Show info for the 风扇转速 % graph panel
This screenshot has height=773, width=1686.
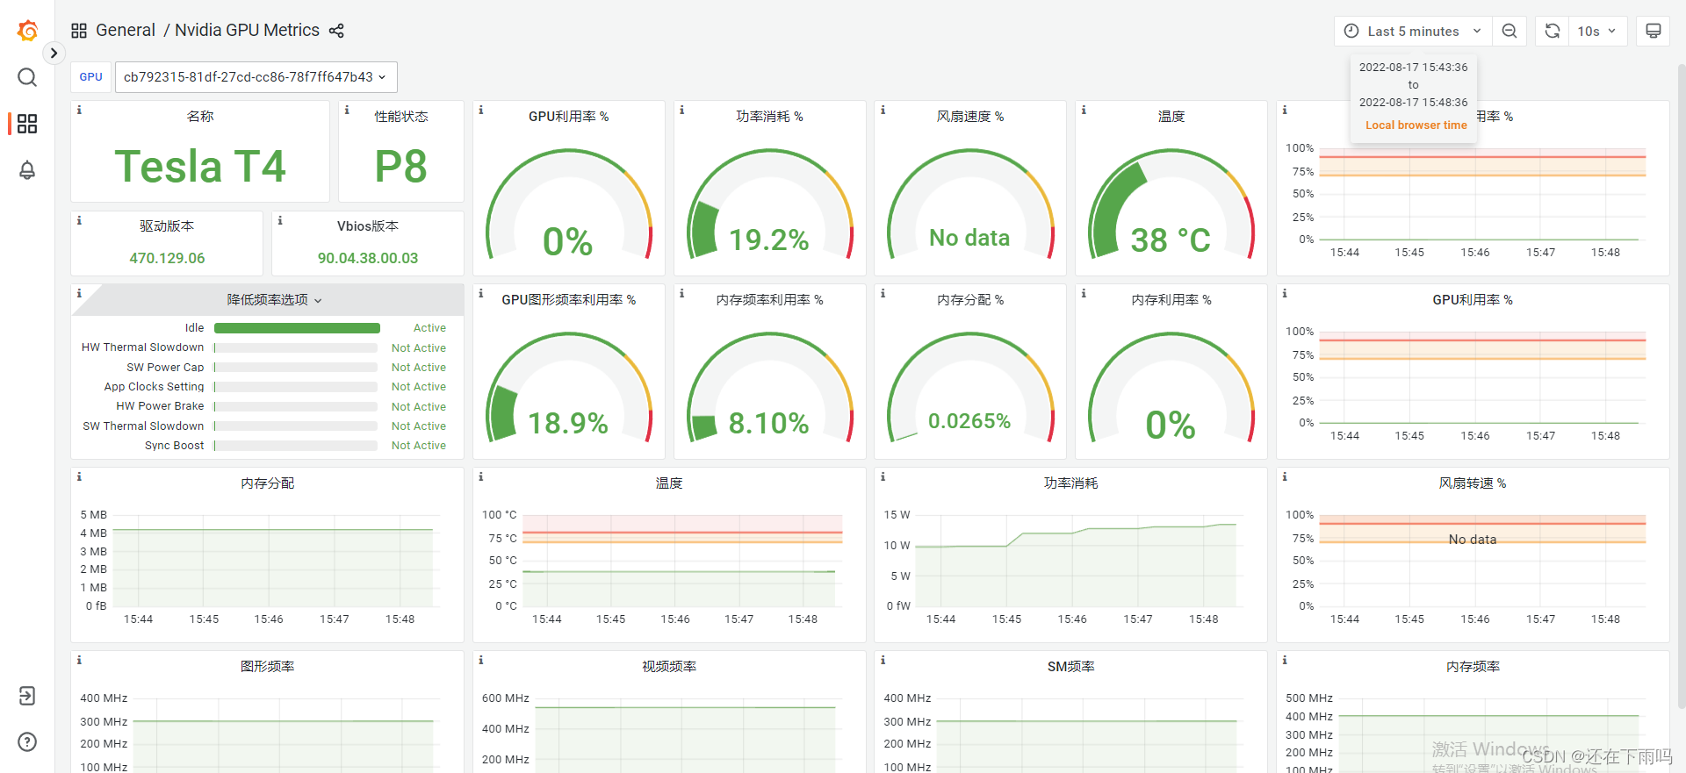(1285, 476)
